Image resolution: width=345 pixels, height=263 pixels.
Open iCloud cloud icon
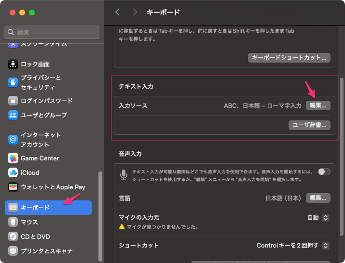13,172
